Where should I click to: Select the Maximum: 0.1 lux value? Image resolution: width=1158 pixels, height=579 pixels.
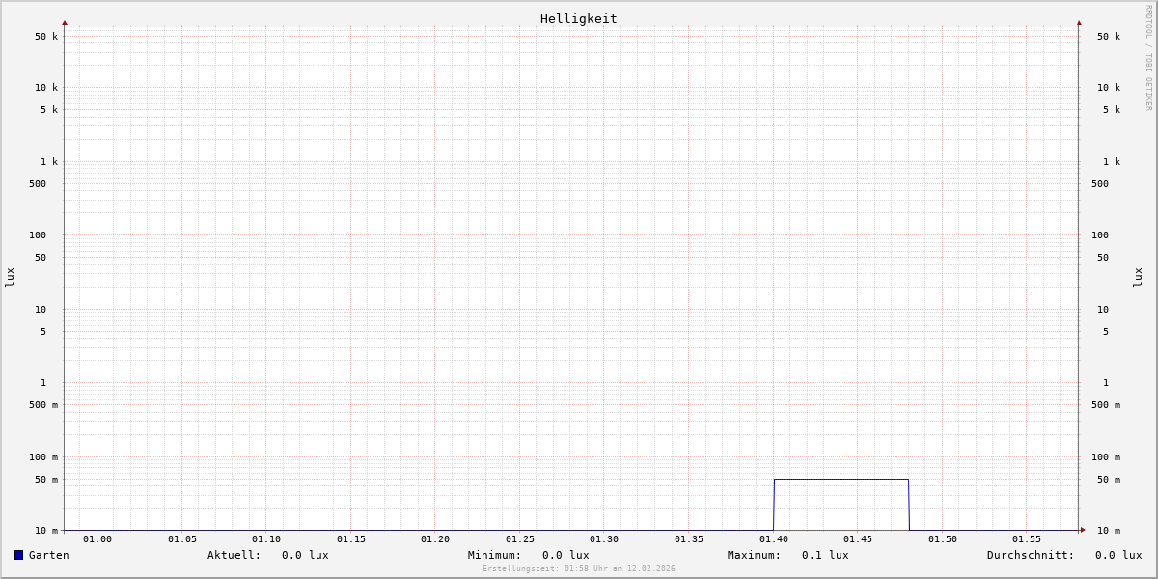[788, 555]
